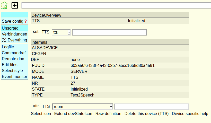The image size is (211, 123).
Task: Click the red question mark after Save config
Action: point(26,21)
